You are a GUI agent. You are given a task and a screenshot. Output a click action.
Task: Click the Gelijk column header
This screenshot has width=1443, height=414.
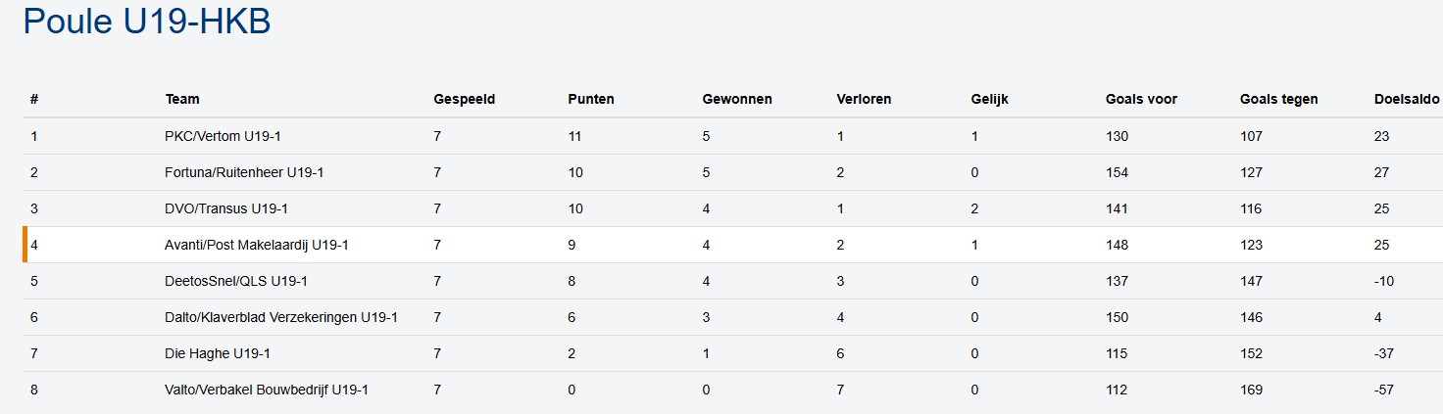989,99
